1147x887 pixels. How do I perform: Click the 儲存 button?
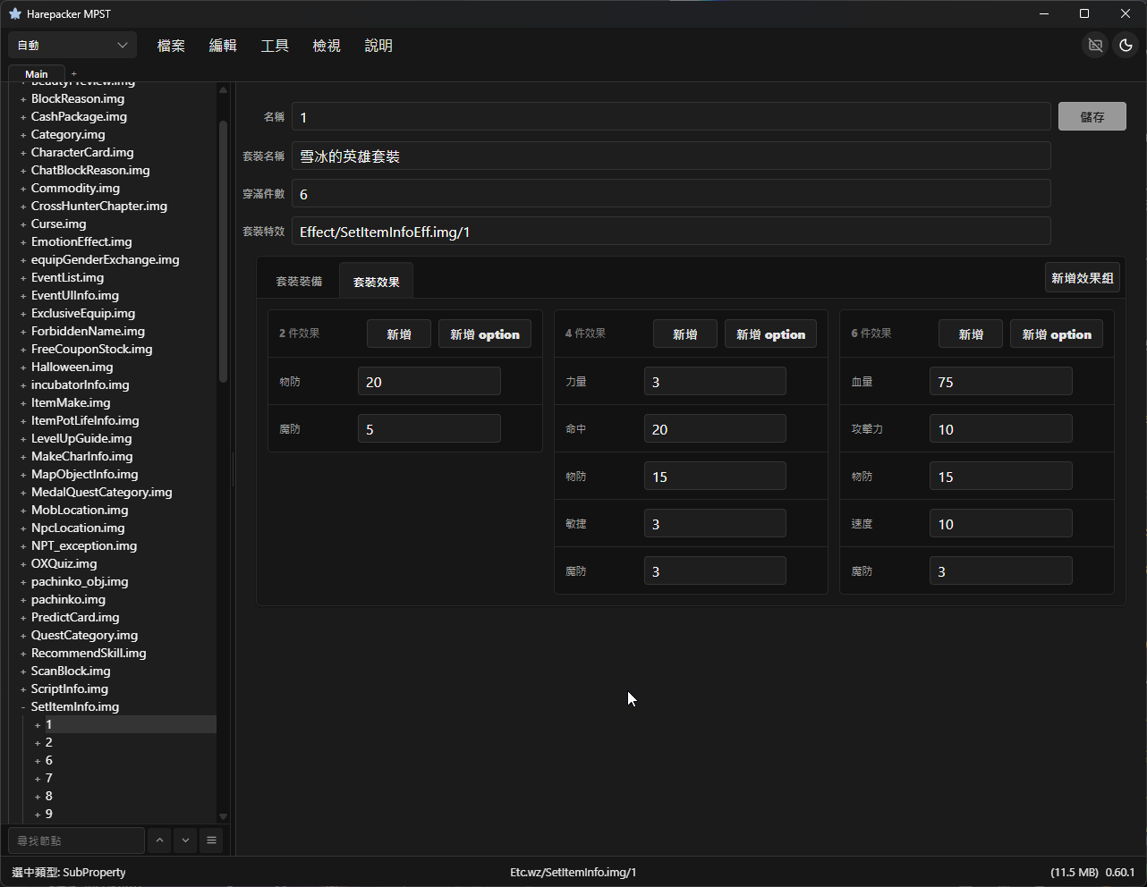(1092, 116)
